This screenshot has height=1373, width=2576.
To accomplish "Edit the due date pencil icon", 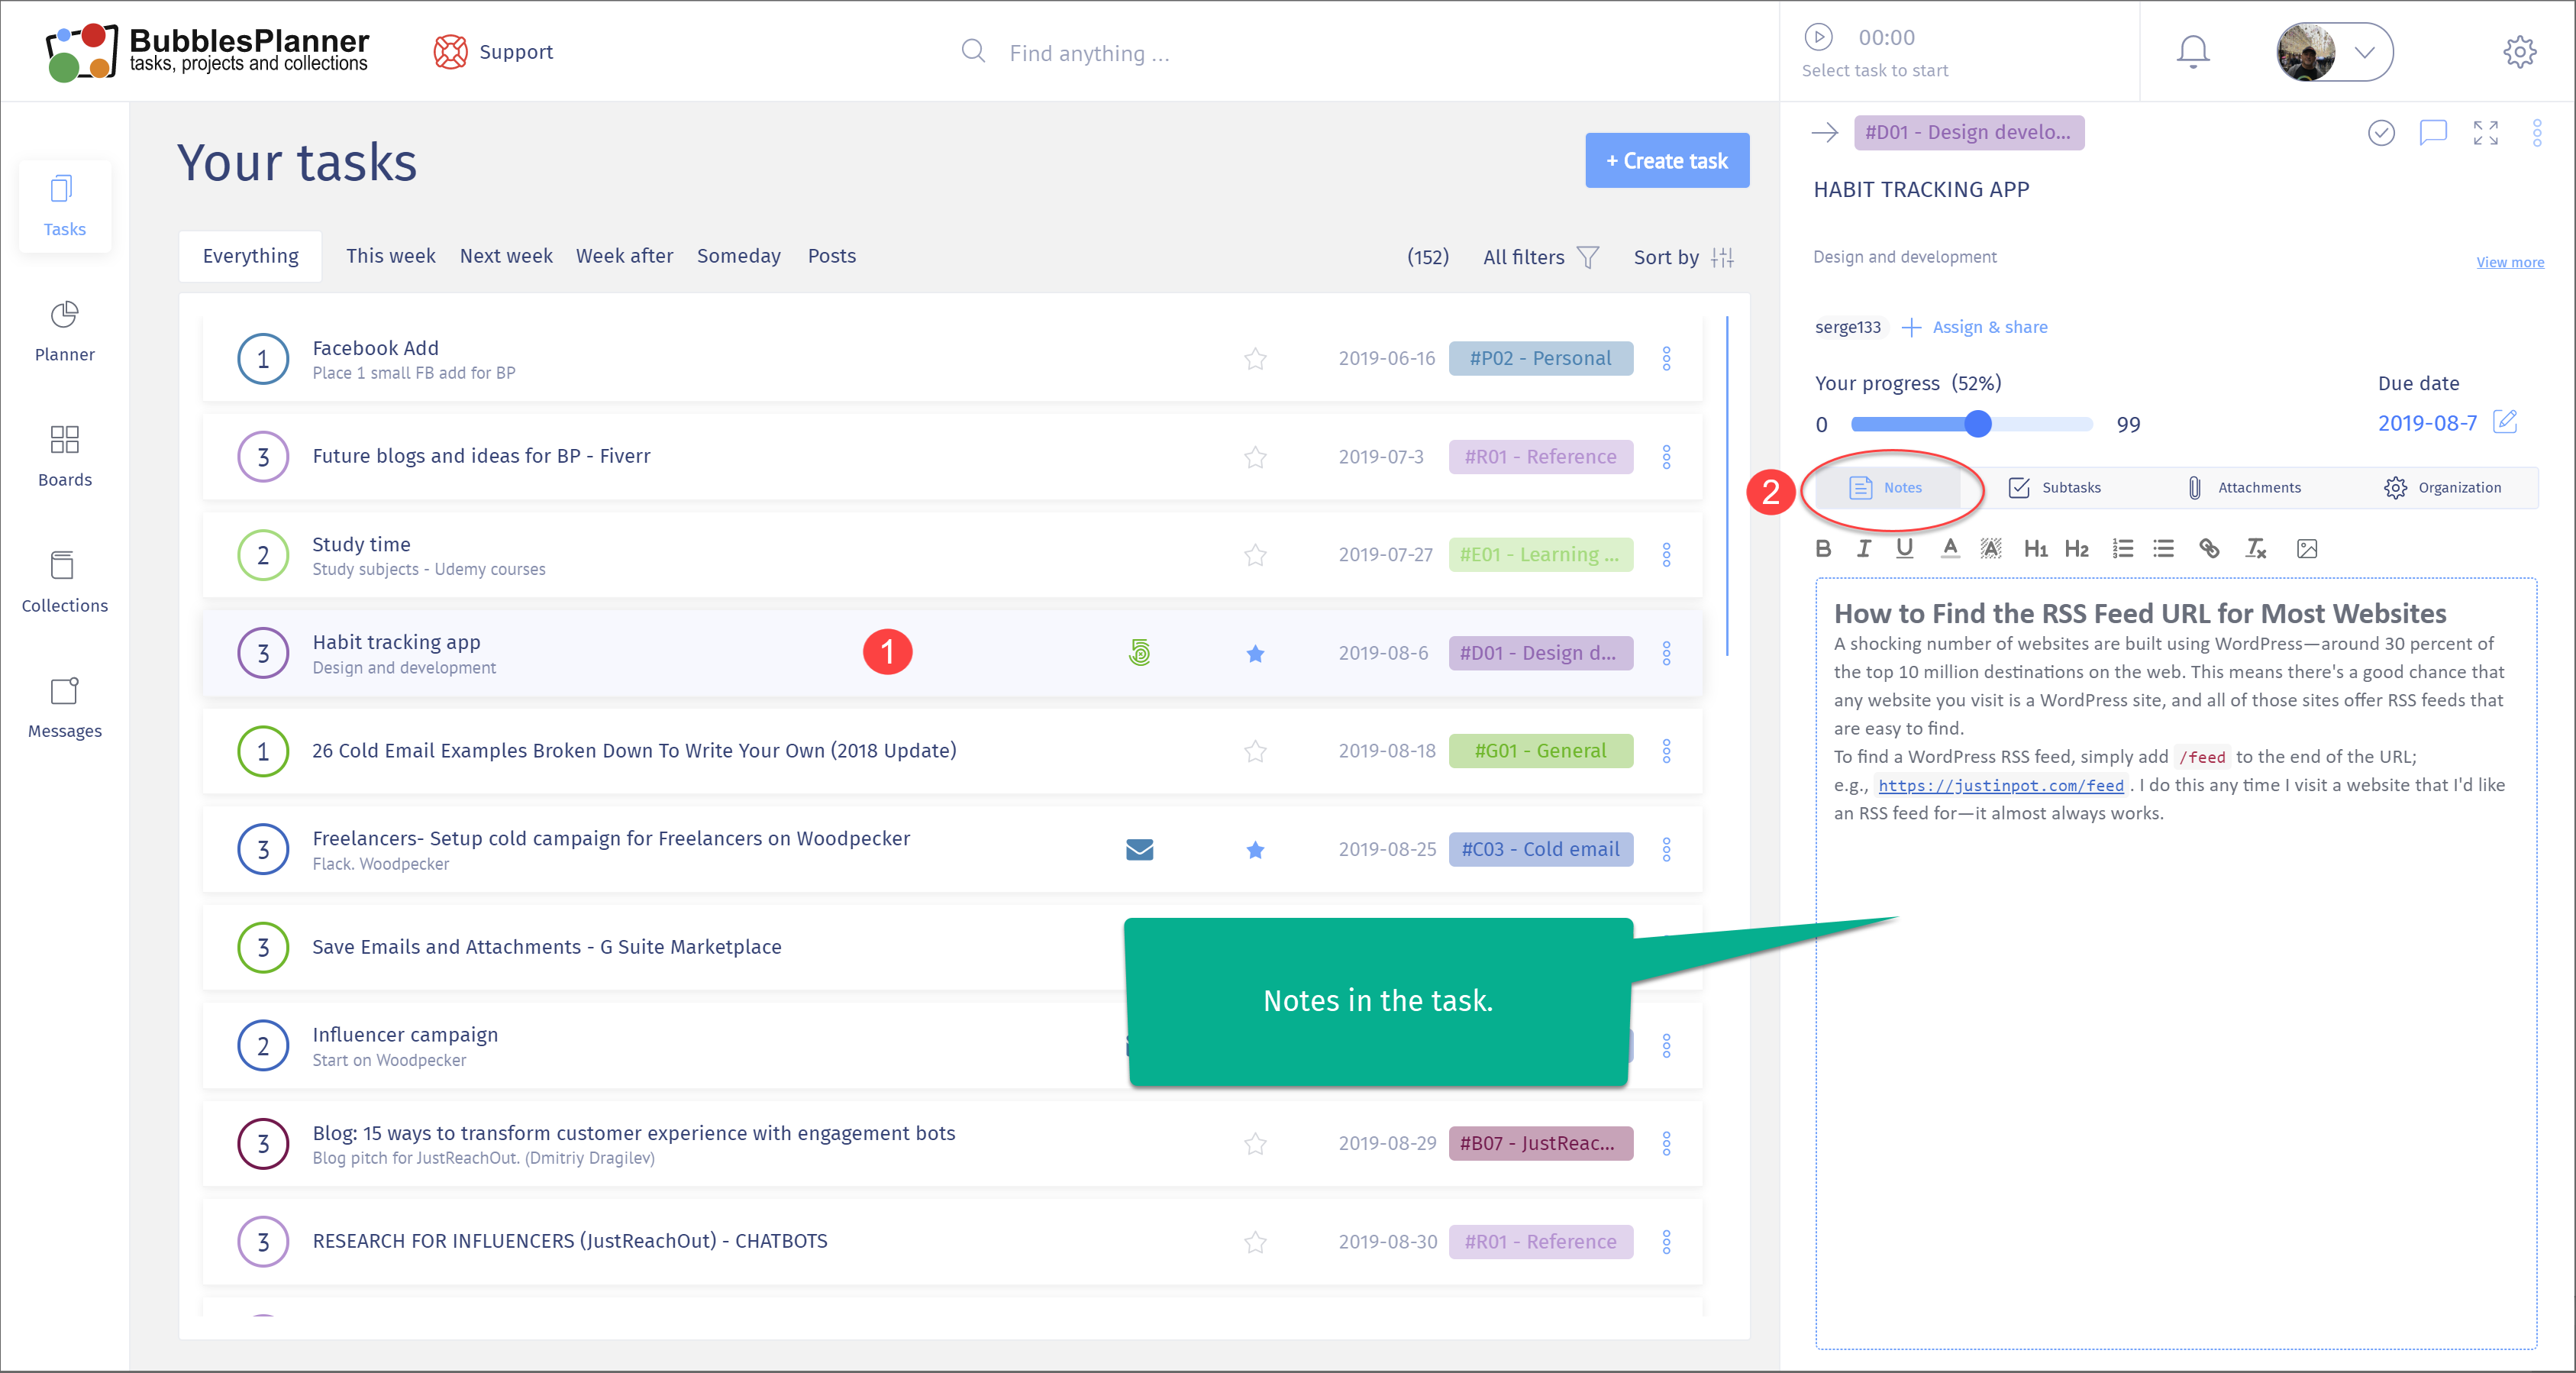I will pyautogui.click(x=2504, y=422).
